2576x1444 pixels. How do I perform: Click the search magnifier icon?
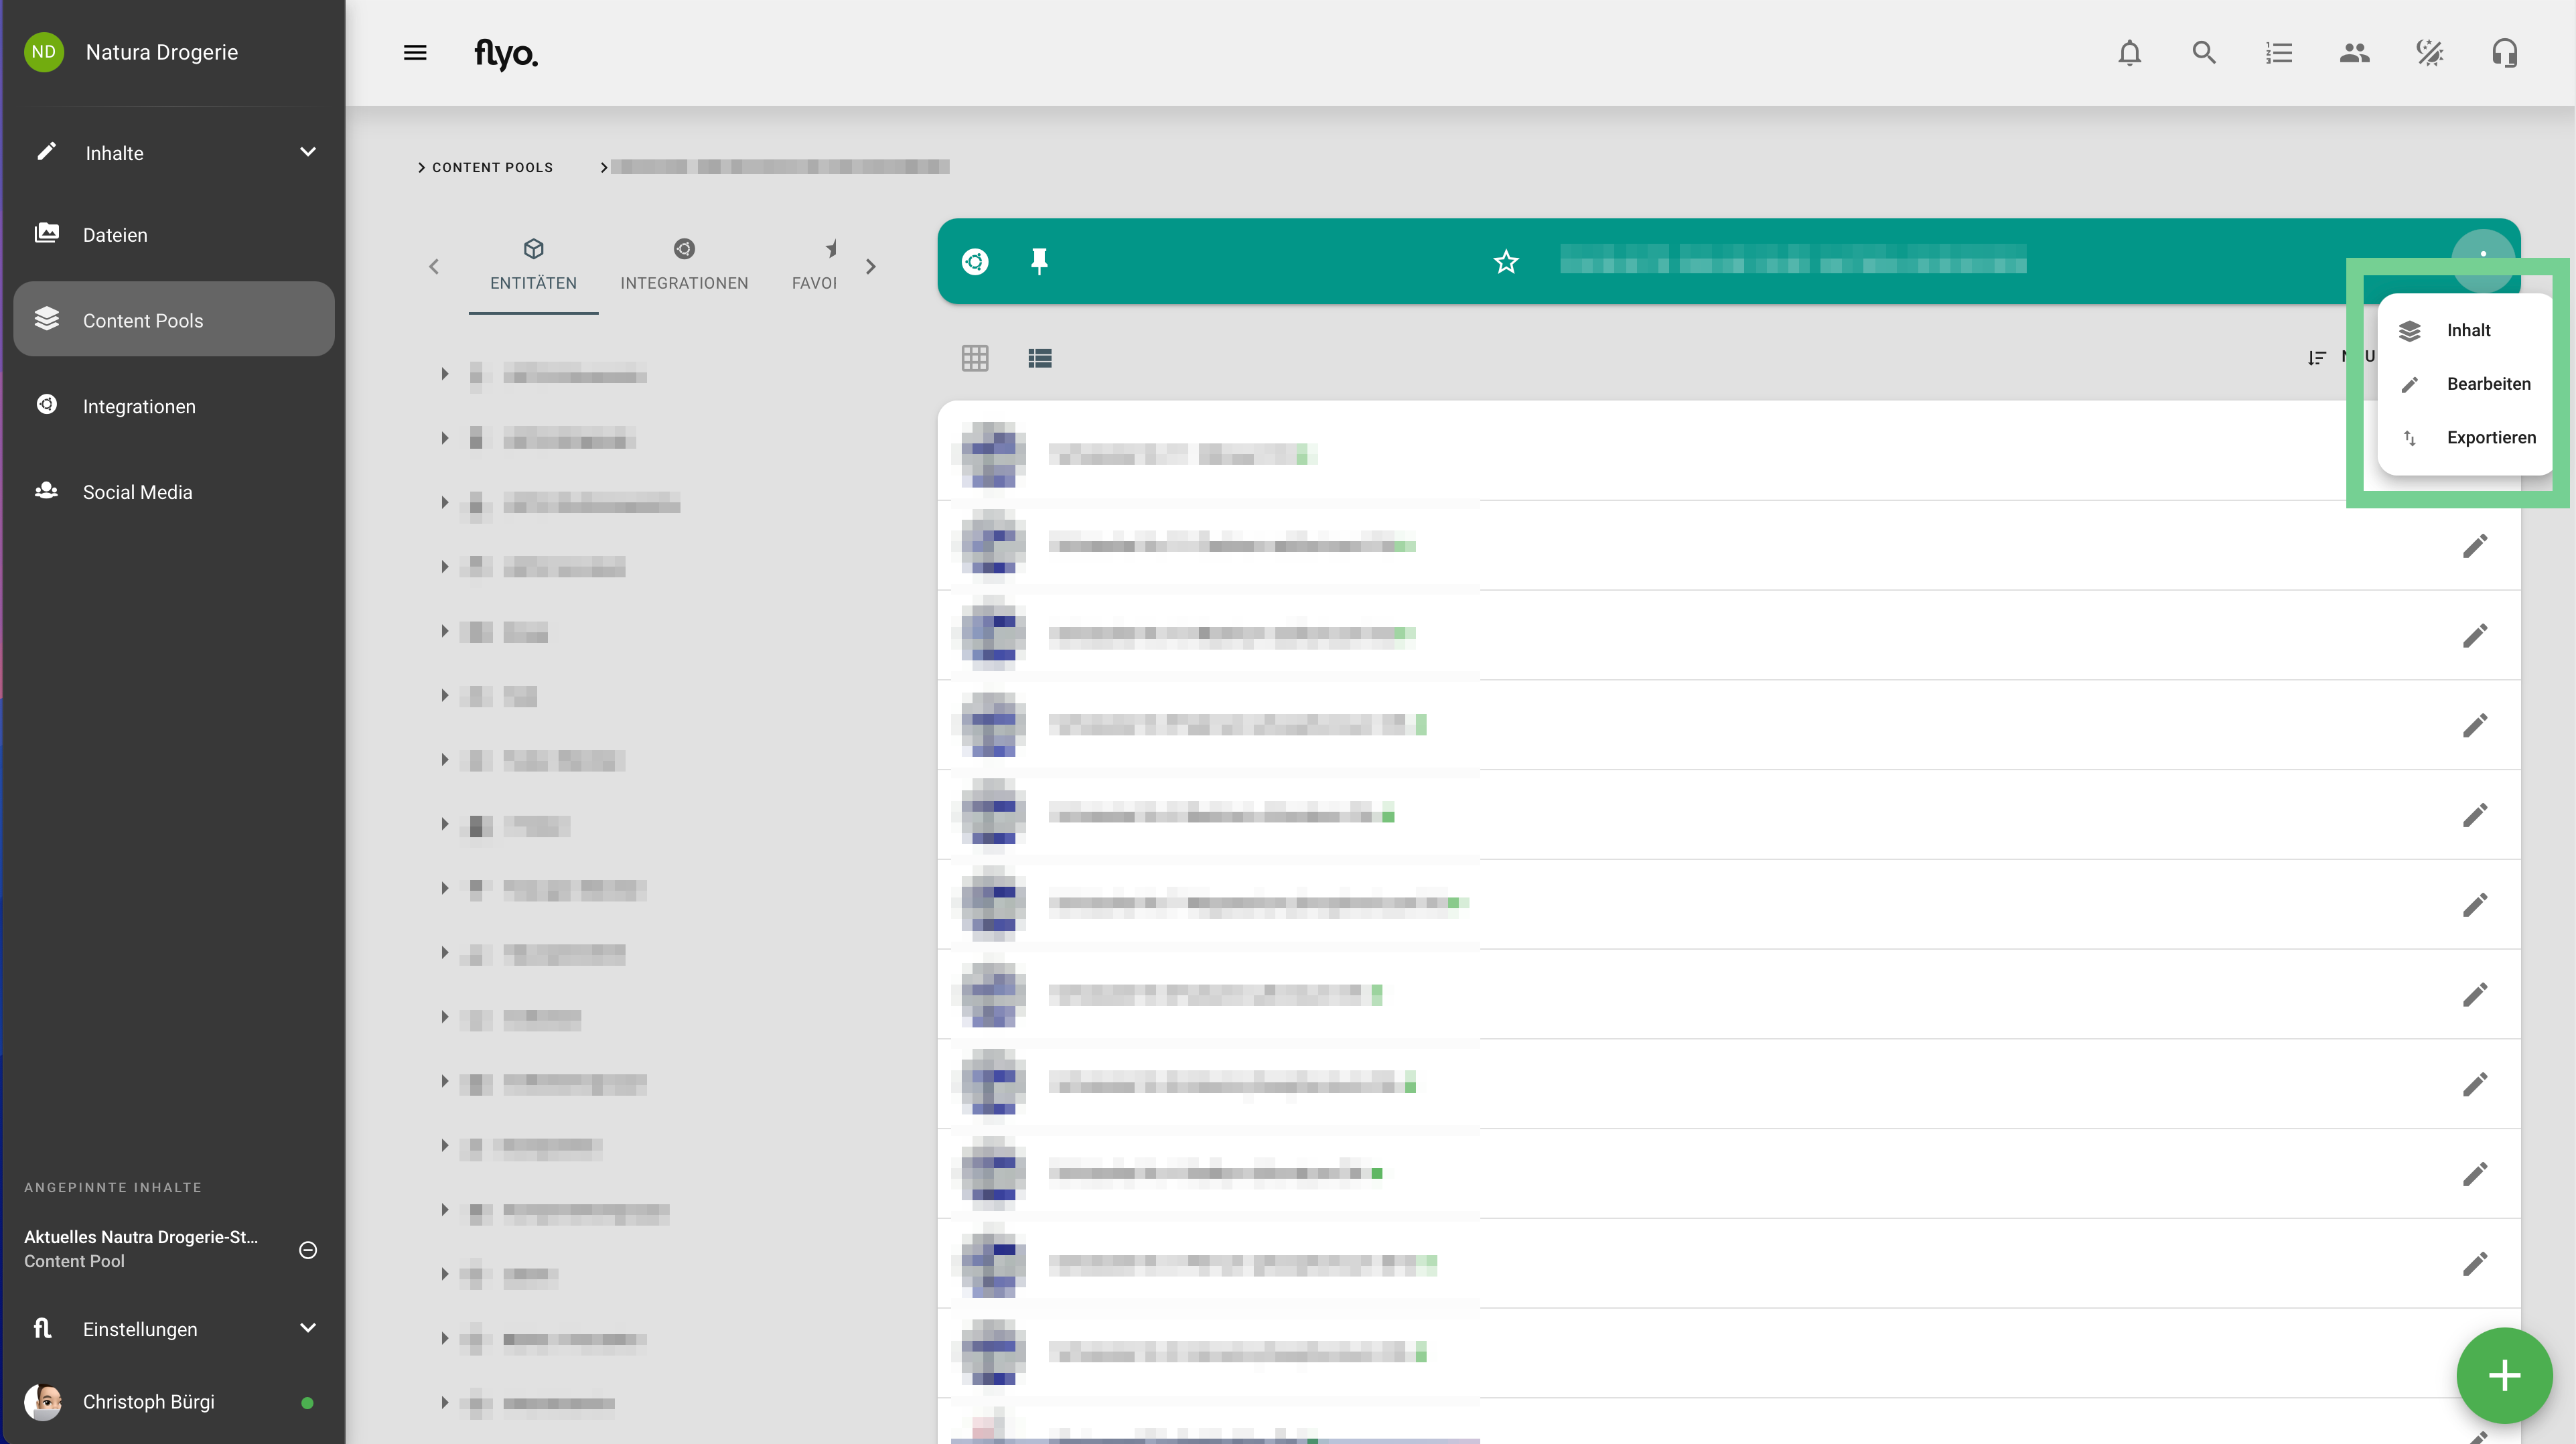pos(2204,53)
